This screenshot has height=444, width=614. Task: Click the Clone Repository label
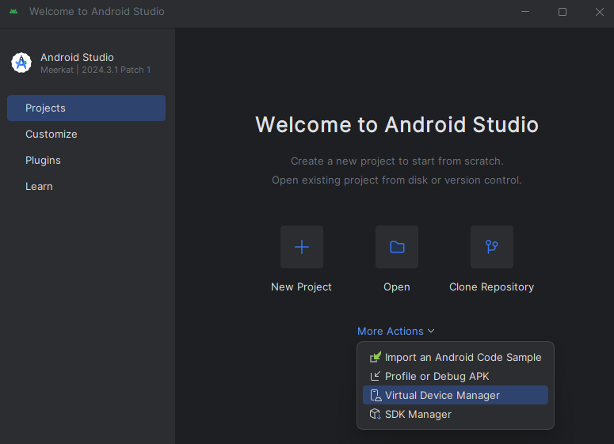pyautogui.click(x=492, y=287)
